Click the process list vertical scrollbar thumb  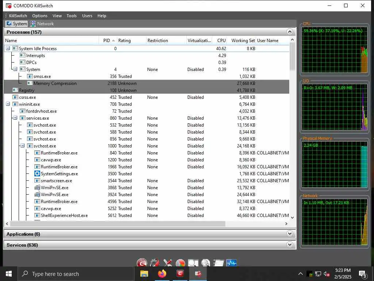[x=293, y=57]
